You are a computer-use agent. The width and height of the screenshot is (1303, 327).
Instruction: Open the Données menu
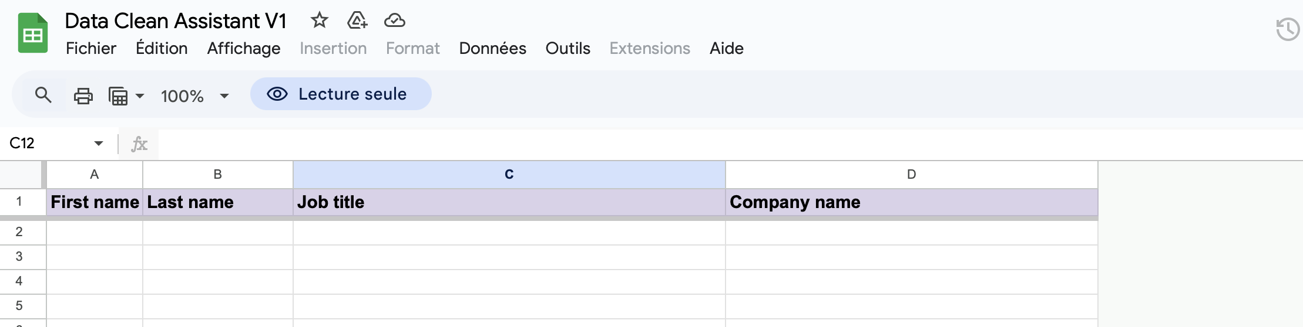pos(492,48)
